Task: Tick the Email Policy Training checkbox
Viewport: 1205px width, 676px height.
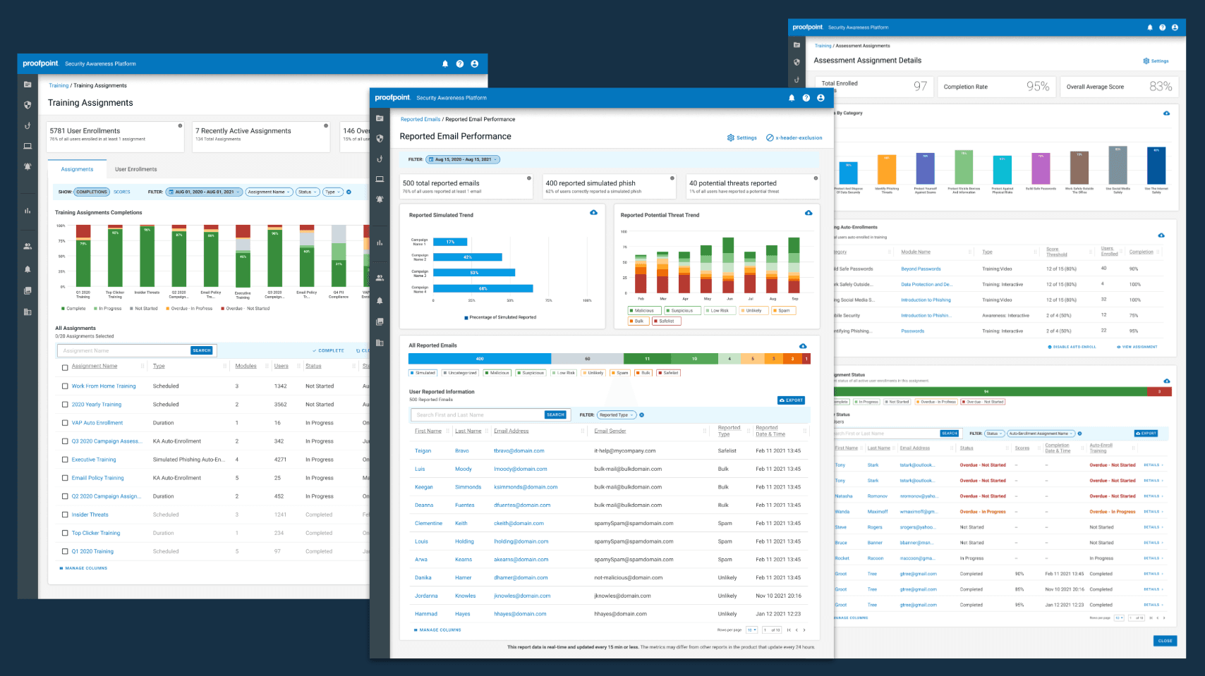Action: point(65,478)
